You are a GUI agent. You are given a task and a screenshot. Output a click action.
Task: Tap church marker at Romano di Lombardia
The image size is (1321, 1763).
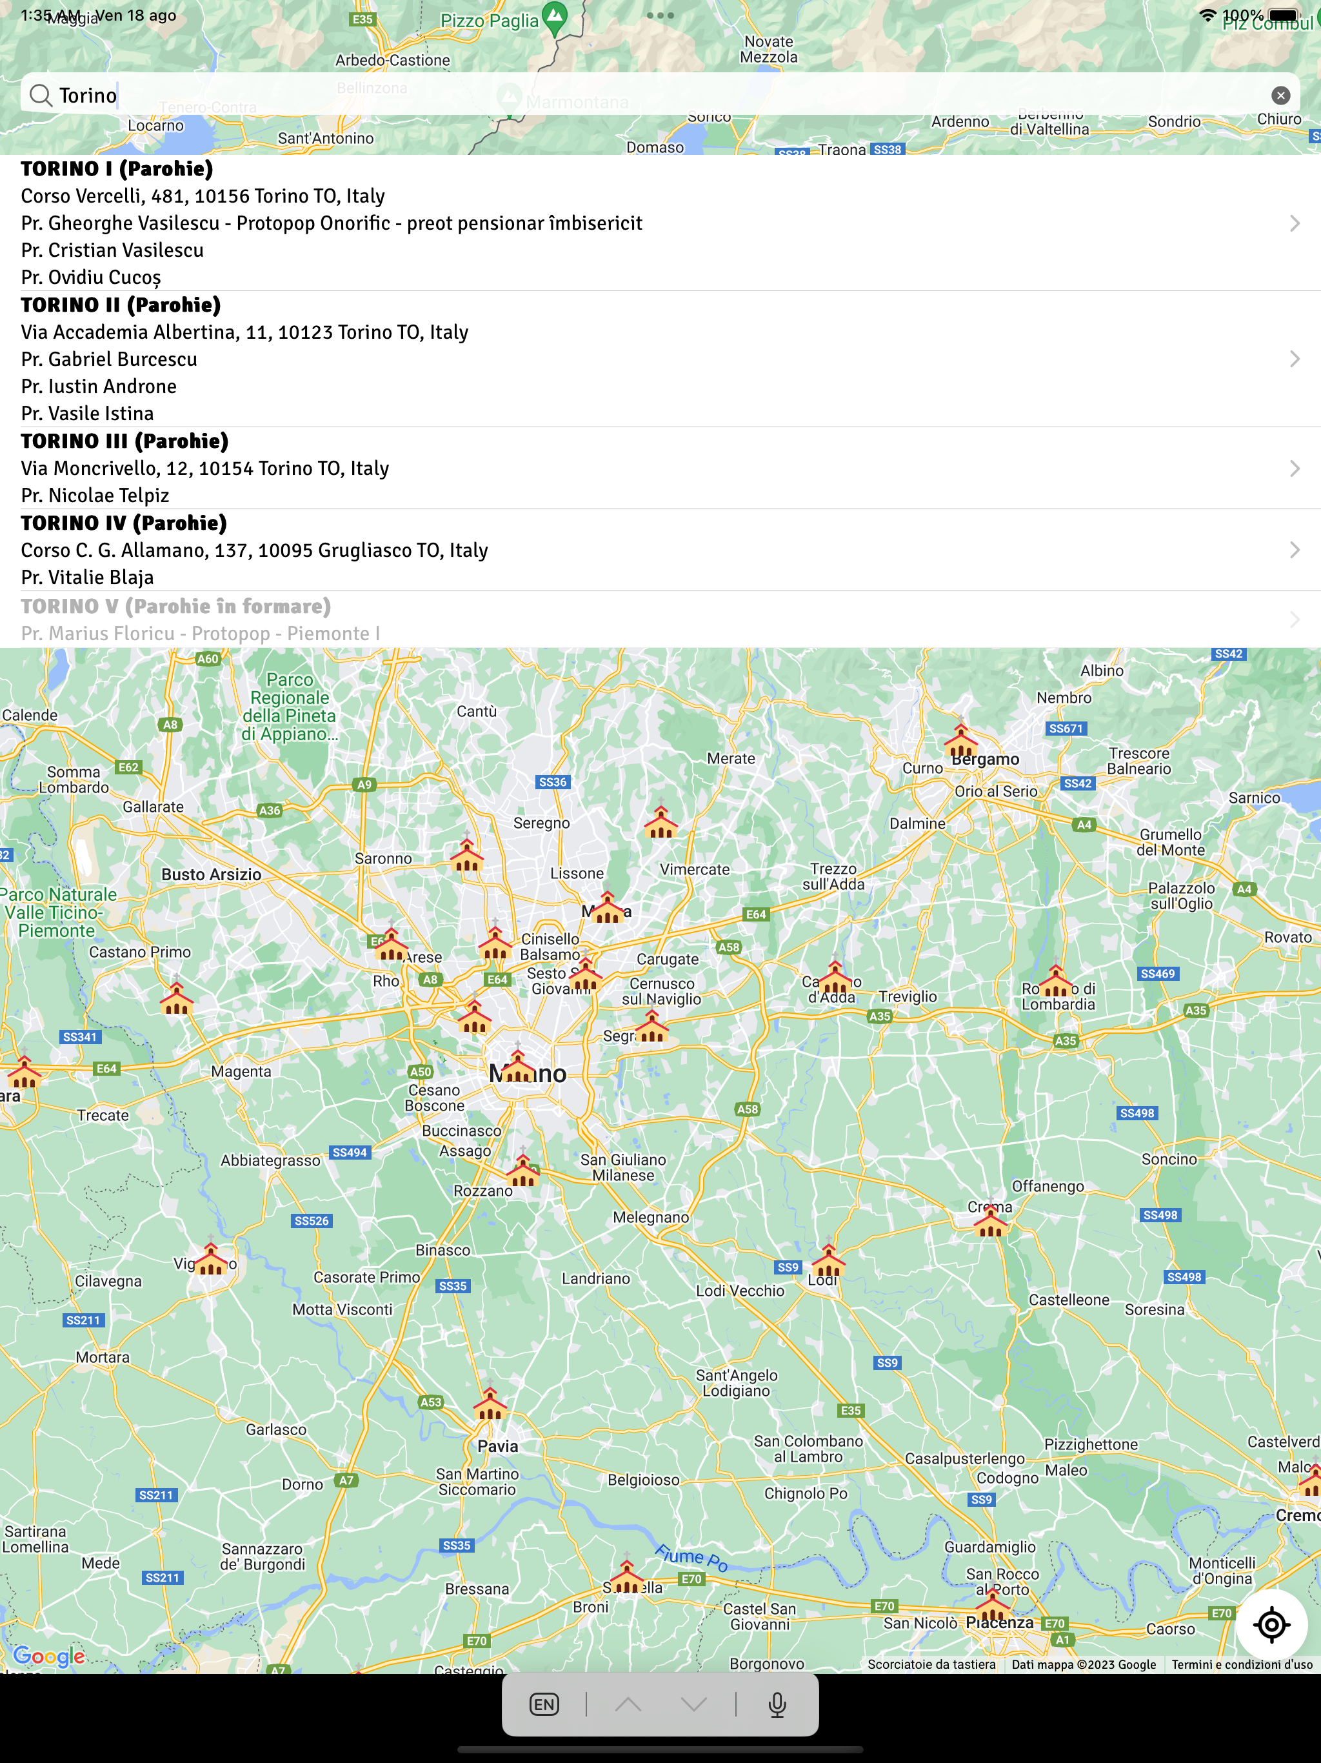click(1056, 980)
